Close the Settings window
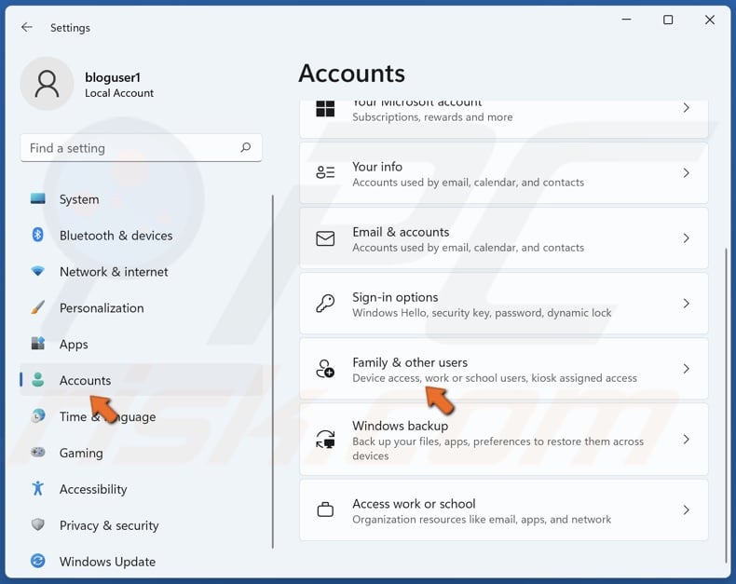The width and height of the screenshot is (736, 584). [710, 20]
